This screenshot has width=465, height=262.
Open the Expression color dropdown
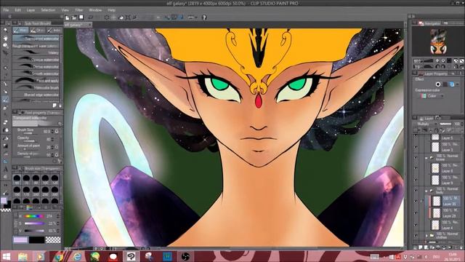click(432, 96)
